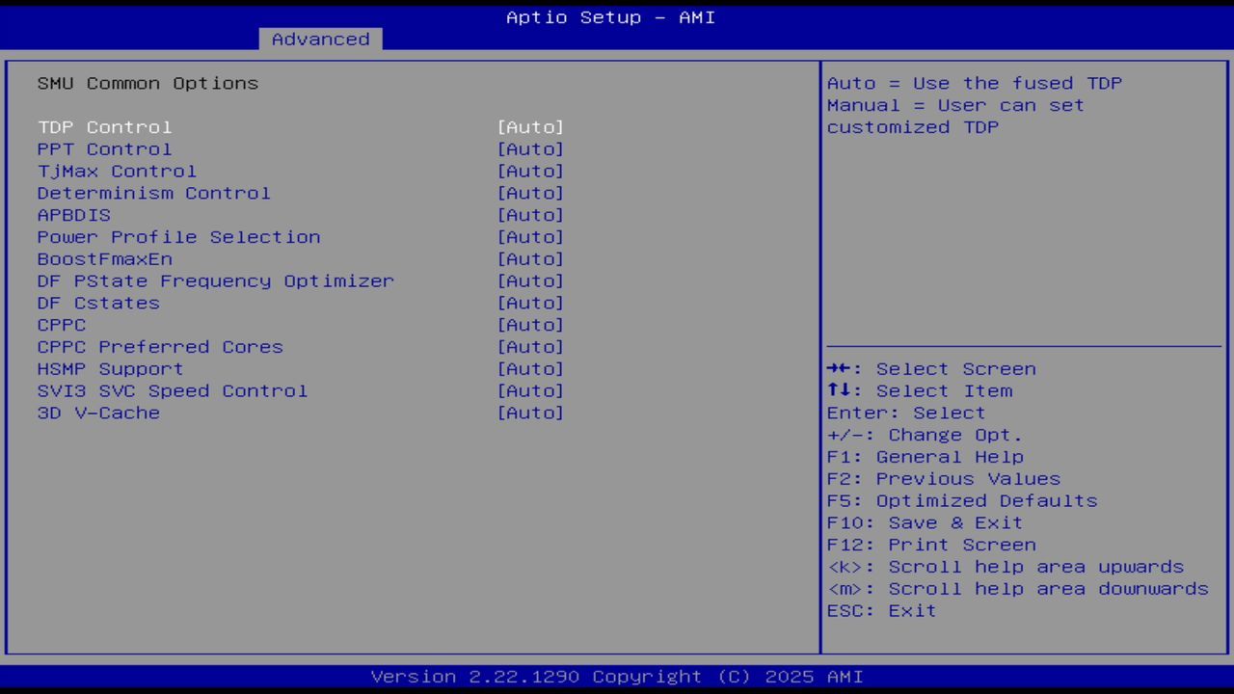Open the TDP Control [Auto] value
The height and width of the screenshot is (694, 1234).
pyautogui.click(x=530, y=127)
